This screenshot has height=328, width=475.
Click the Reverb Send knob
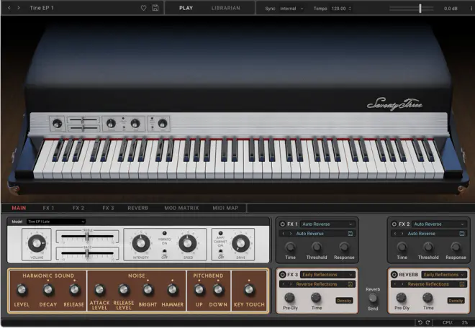[x=373, y=299]
